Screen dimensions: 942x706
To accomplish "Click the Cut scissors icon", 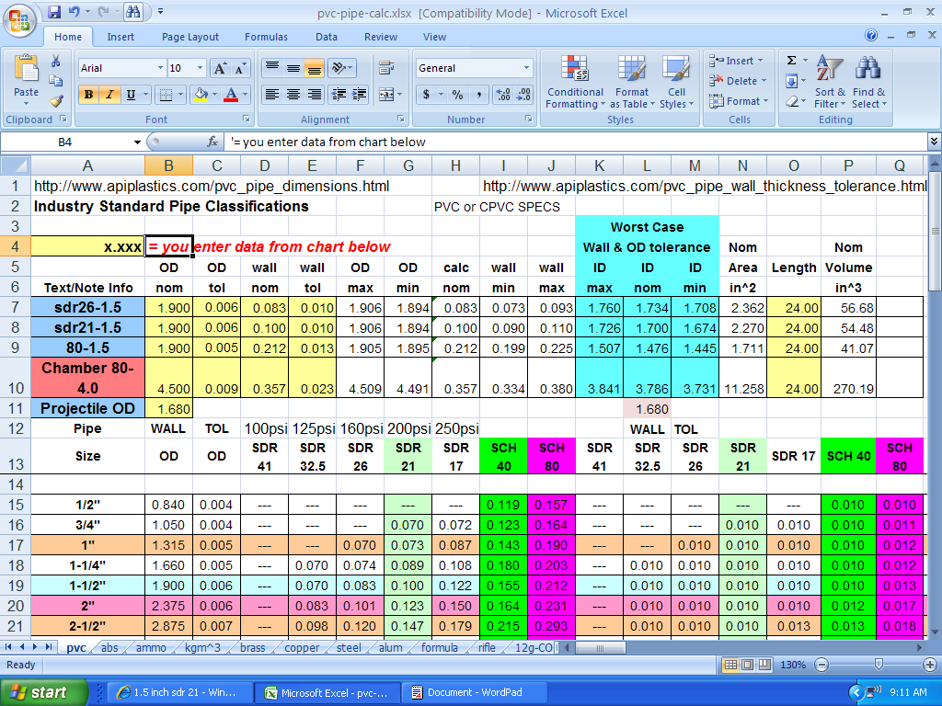I will tap(56, 61).
